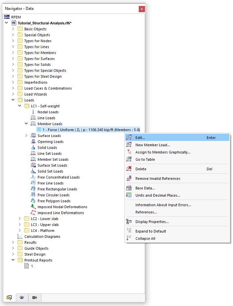Click the Free Polygon Loads icon

tap(33, 201)
